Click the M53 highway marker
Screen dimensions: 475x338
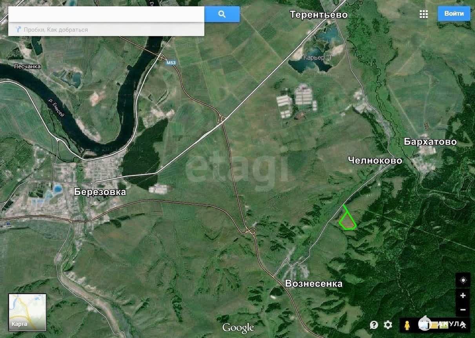[x=171, y=62]
